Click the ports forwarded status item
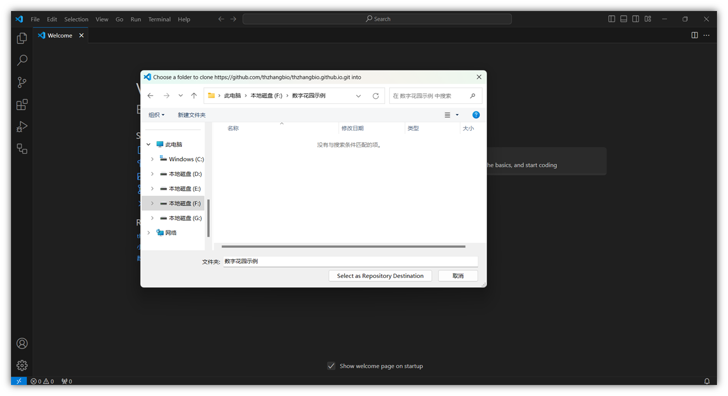The image size is (728, 396). tap(67, 381)
